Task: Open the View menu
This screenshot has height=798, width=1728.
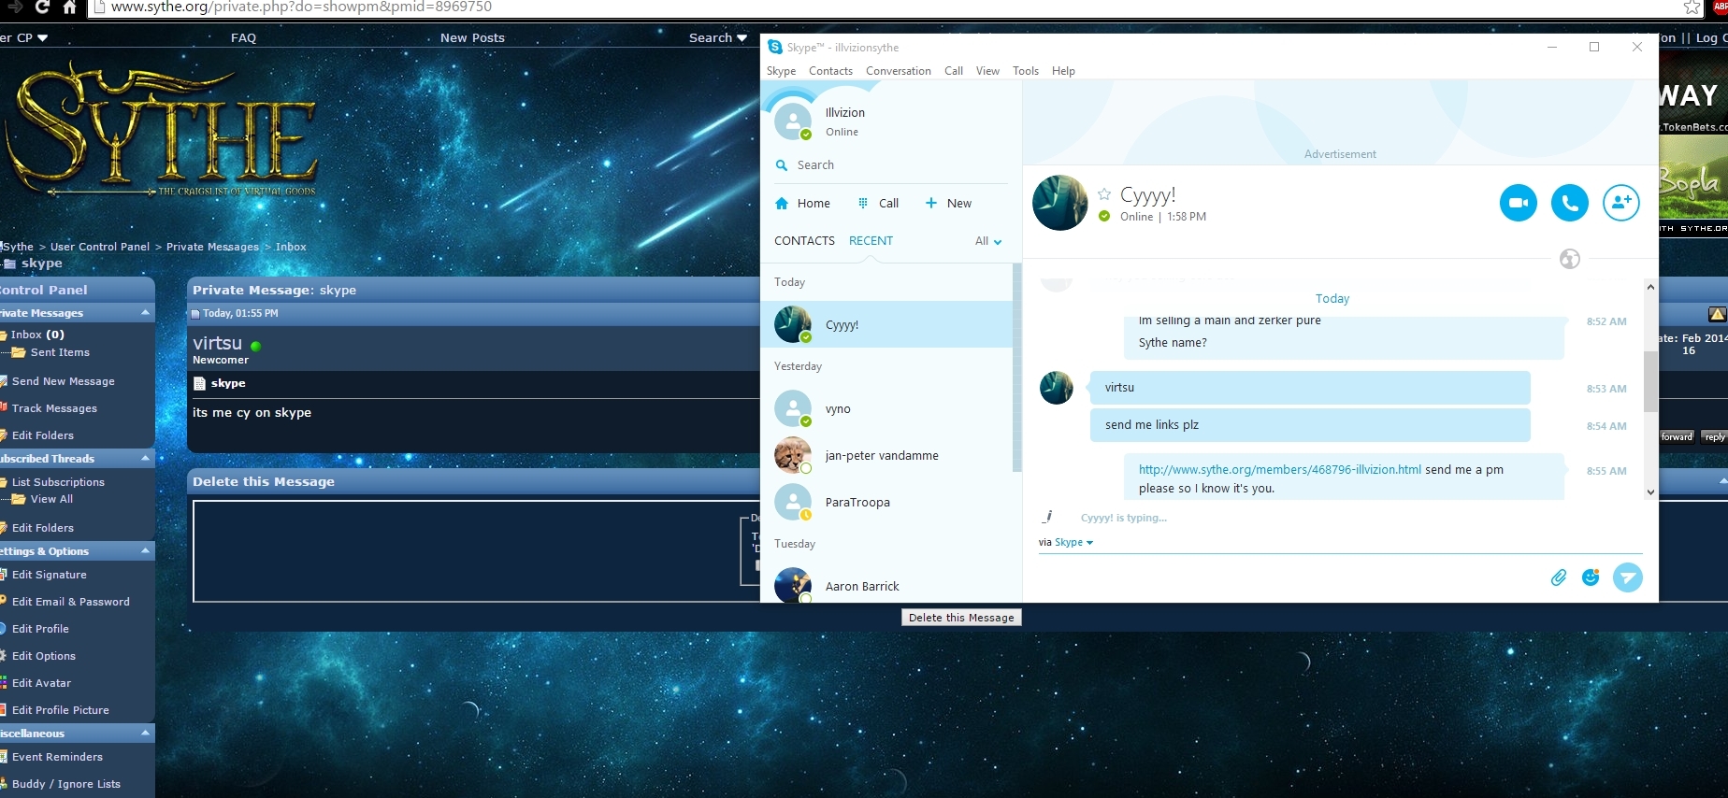Action: (987, 71)
